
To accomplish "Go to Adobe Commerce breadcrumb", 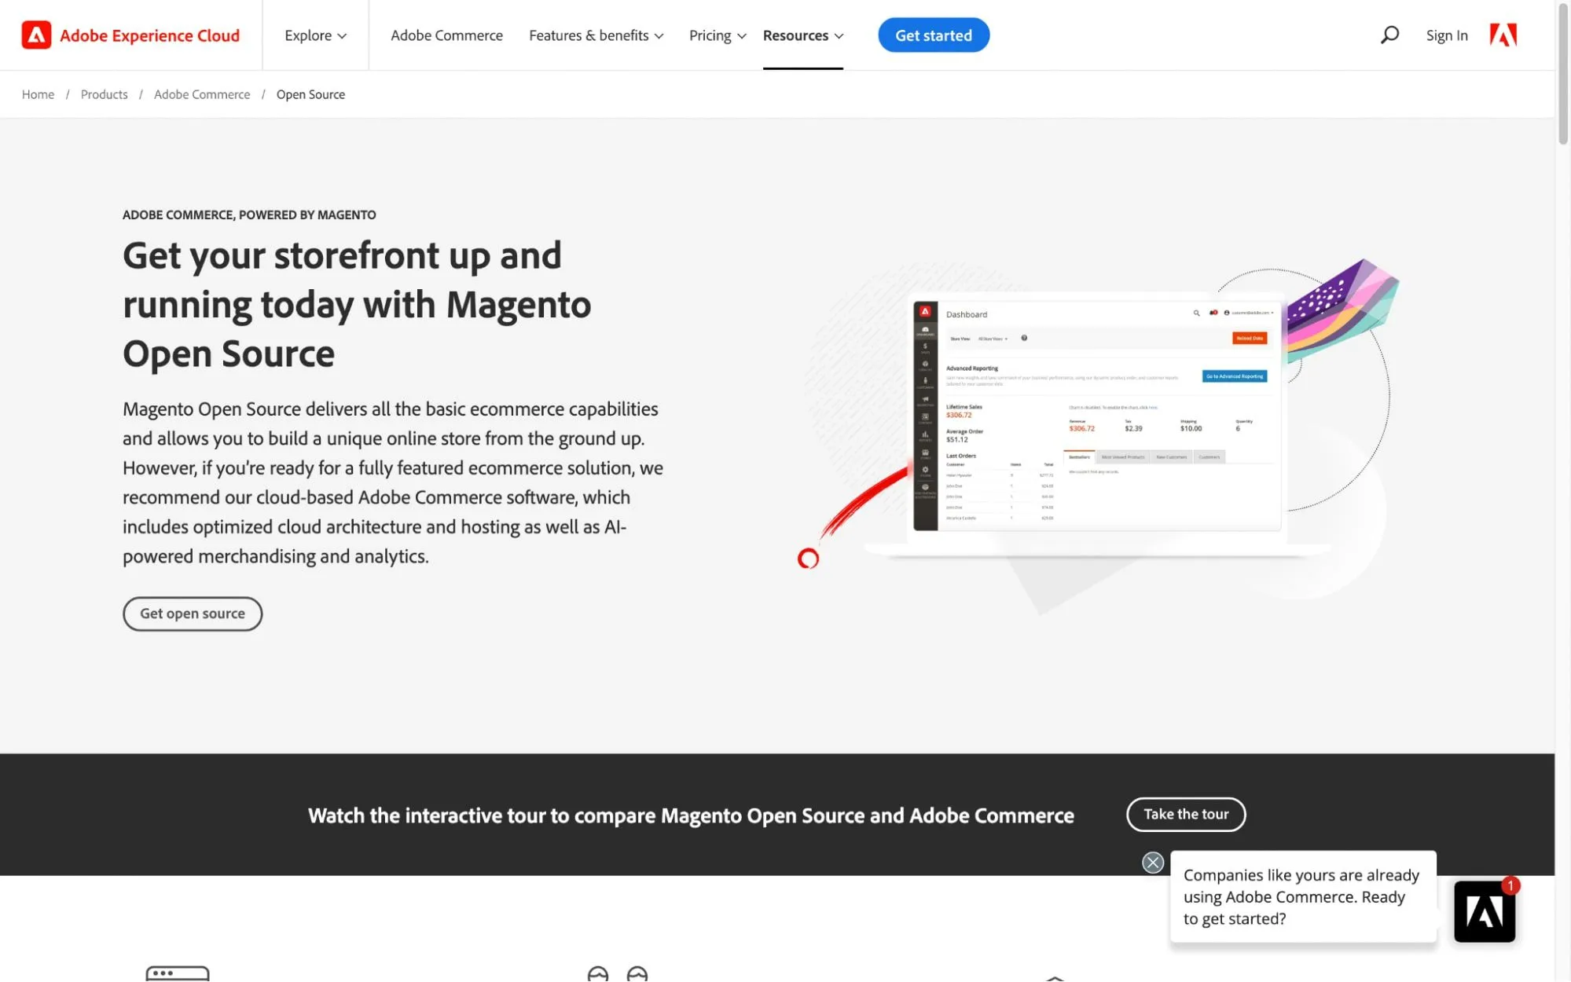I will pyautogui.click(x=202, y=94).
